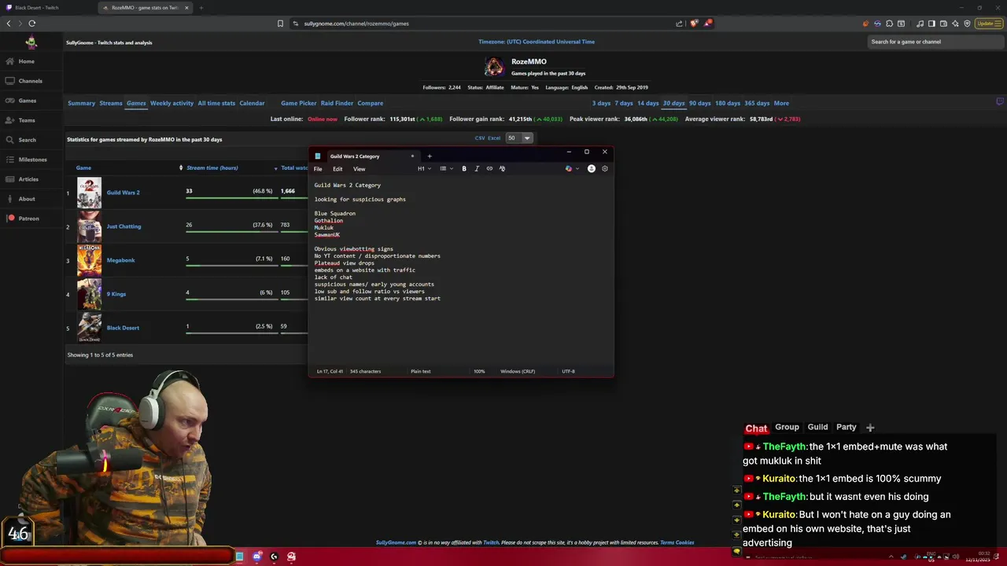The height and width of the screenshot is (566, 1007).
Task: Switch to the Streams tab
Action: tap(111, 103)
